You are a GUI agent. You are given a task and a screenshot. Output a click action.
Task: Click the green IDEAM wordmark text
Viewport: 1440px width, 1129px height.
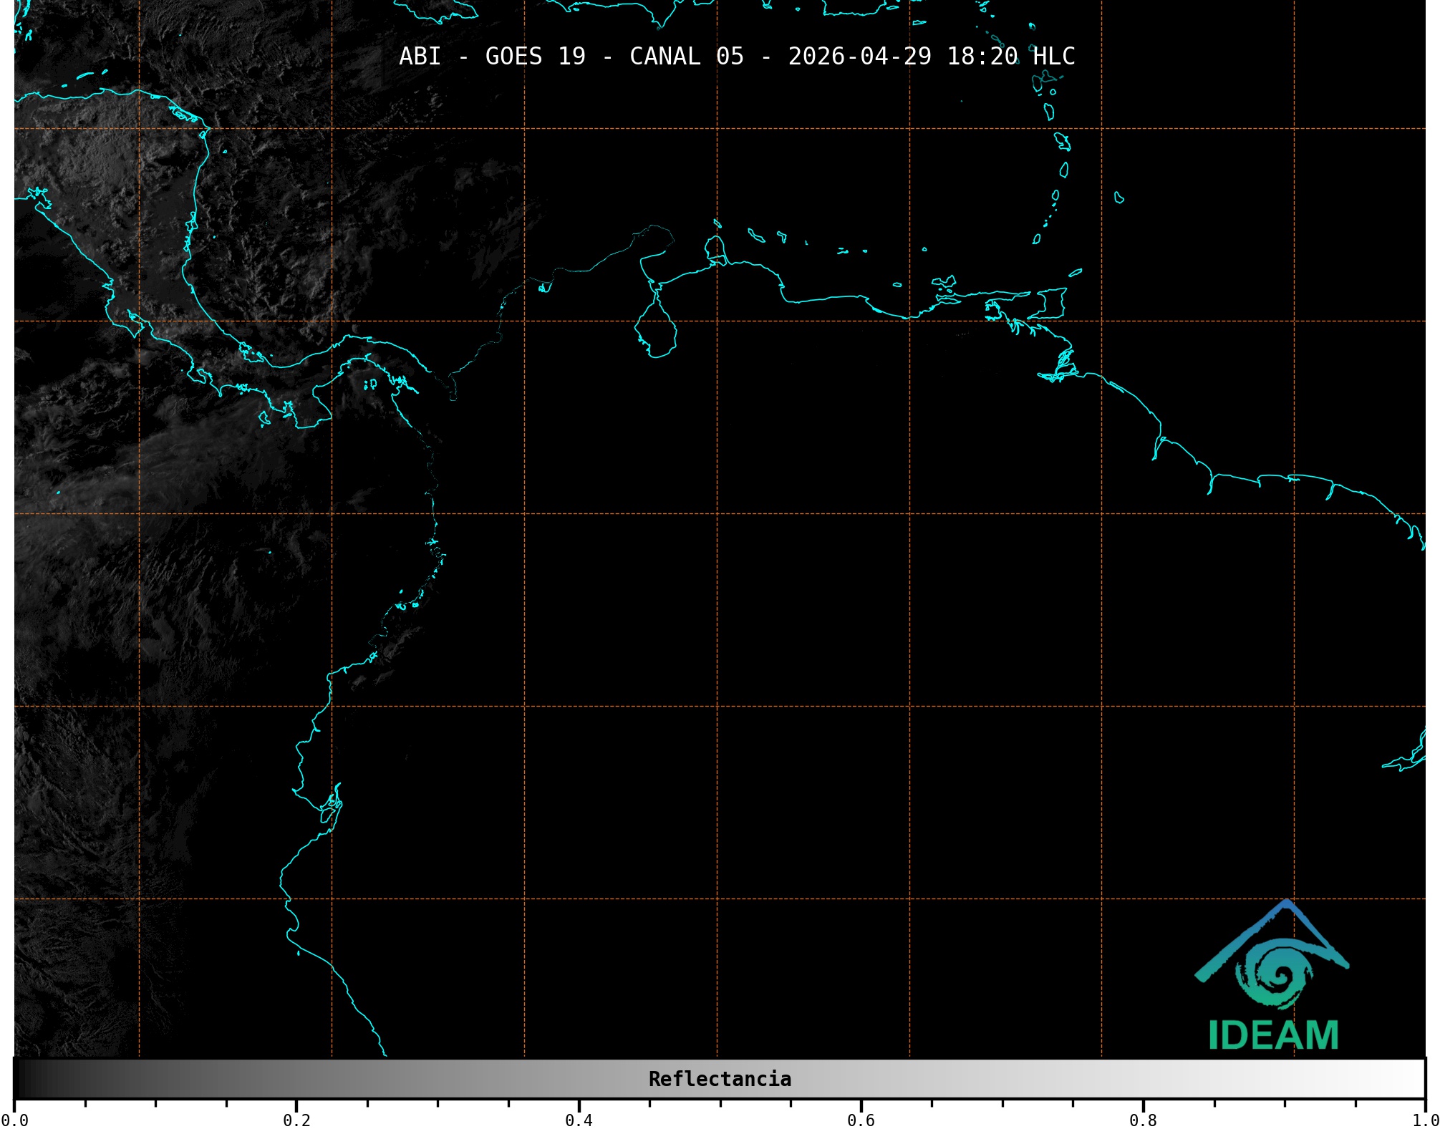[x=1273, y=1035]
